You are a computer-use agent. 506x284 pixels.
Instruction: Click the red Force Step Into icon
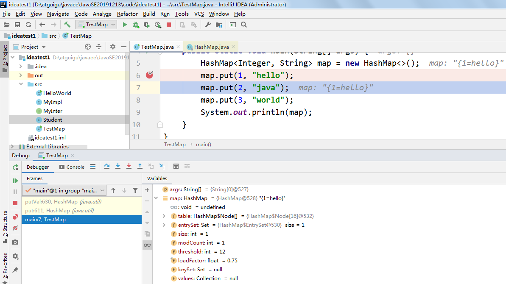(129, 167)
